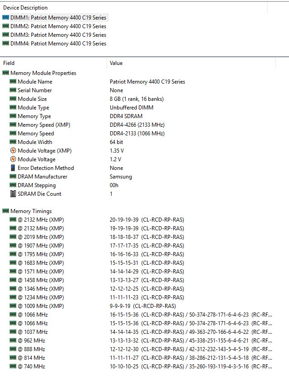Click the Value column header
Viewport: 289px width, 377px height.
(116, 63)
